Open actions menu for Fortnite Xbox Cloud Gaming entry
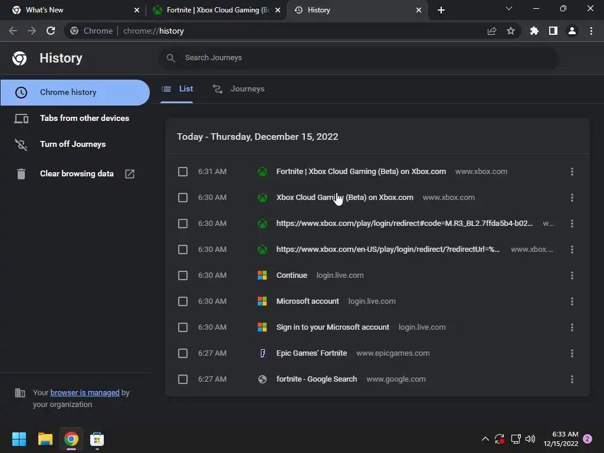 572,172
